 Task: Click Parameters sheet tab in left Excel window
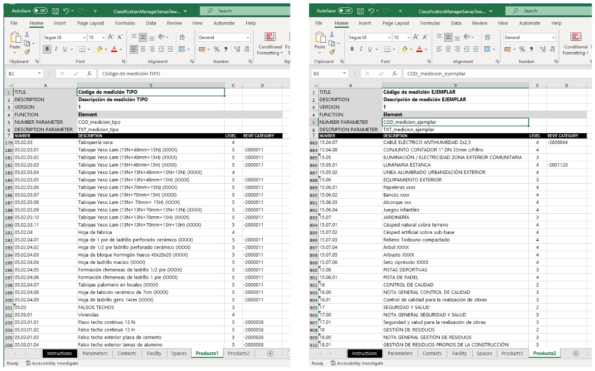(x=95, y=353)
